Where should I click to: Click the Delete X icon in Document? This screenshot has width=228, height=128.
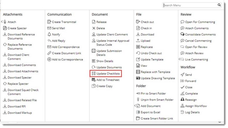point(94,28)
